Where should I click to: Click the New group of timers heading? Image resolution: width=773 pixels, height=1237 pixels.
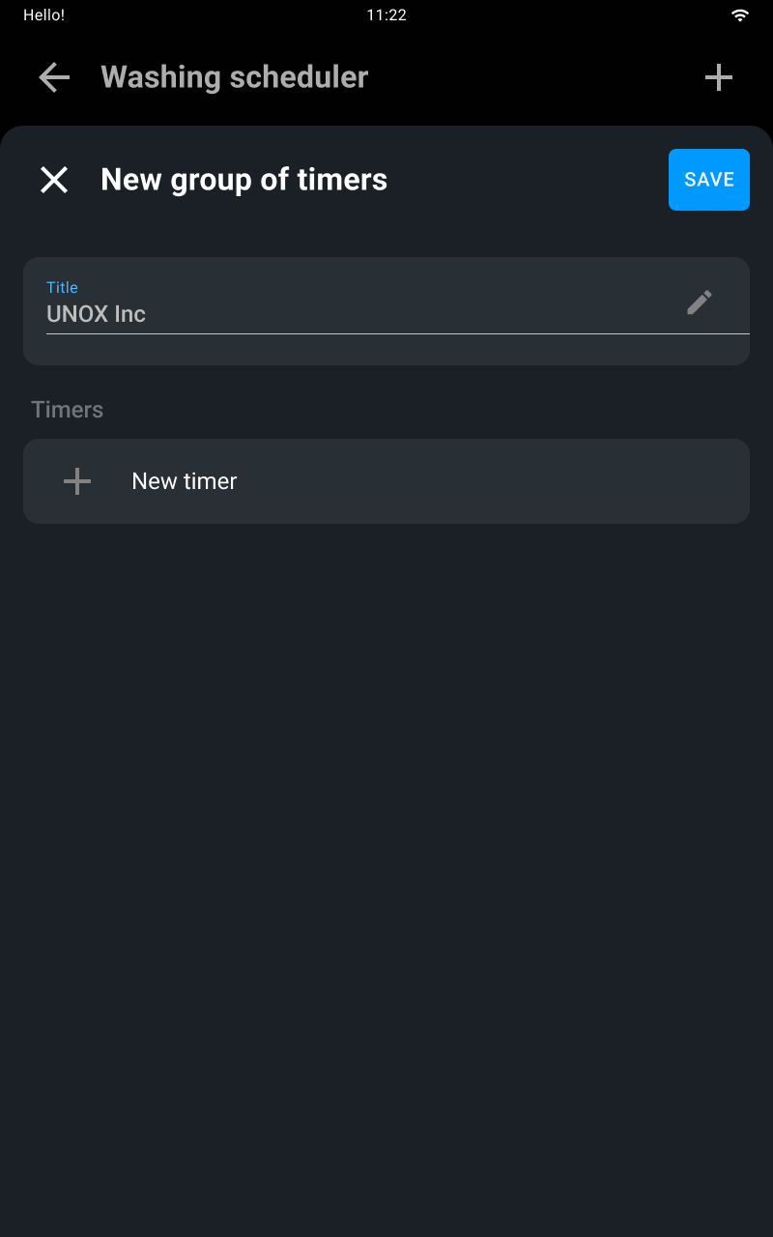[244, 180]
